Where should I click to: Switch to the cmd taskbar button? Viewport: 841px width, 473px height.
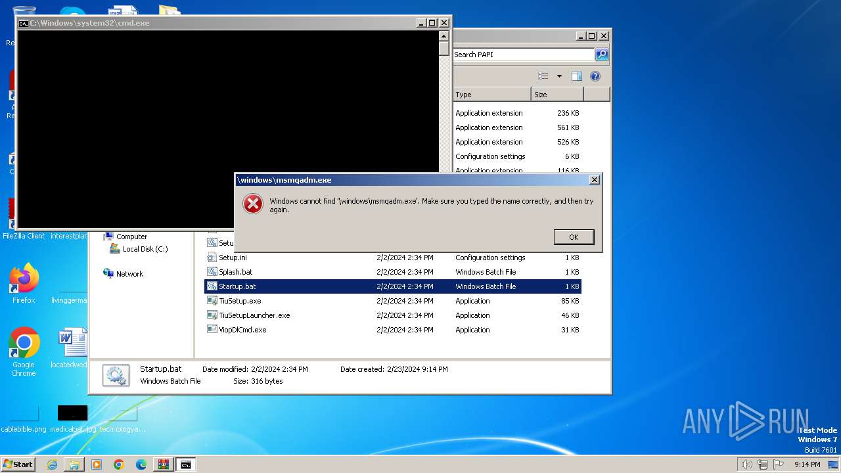[186, 464]
